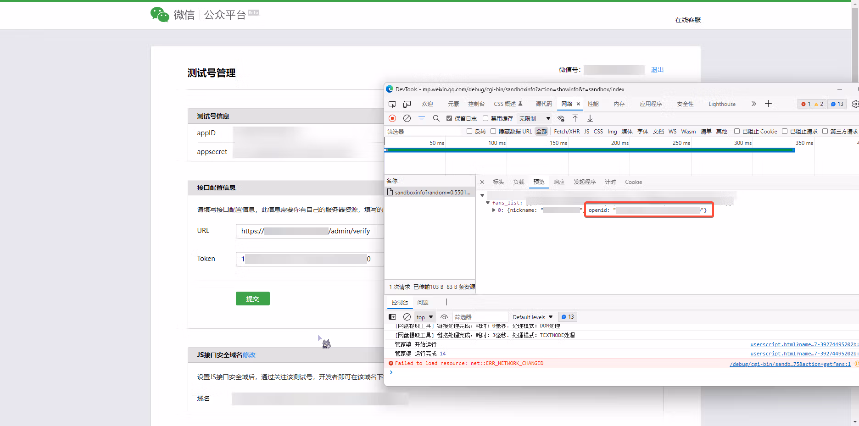Screen dimensions: 859x426
Task: Click the export HAR download arrow
Action: click(x=590, y=118)
